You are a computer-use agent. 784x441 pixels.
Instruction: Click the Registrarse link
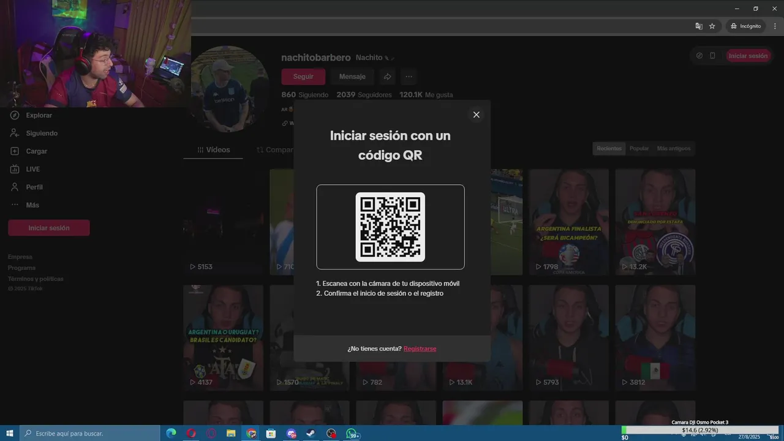point(420,349)
